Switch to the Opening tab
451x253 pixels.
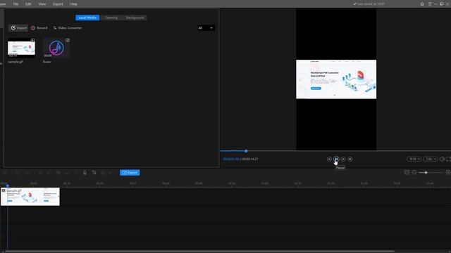(111, 18)
